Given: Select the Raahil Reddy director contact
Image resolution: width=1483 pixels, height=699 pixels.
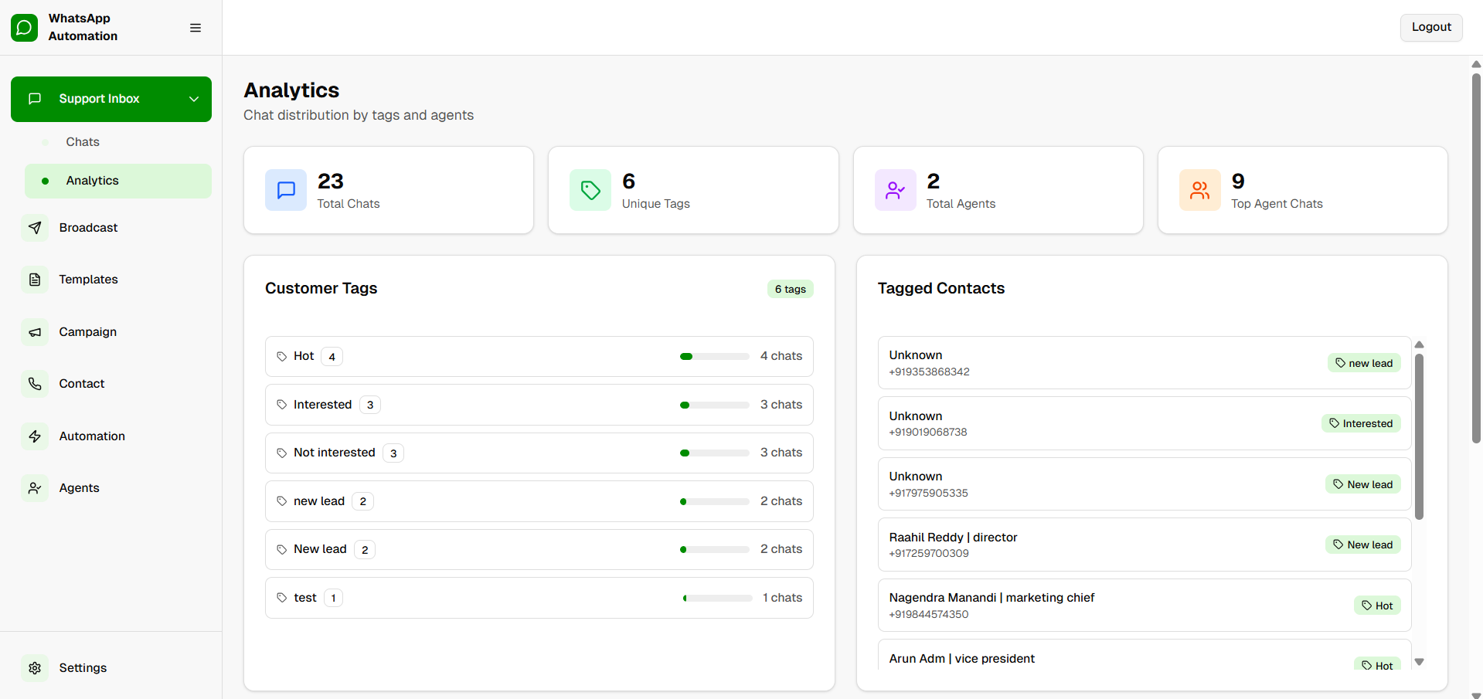Looking at the screenshot, I should coord(1144,545).
